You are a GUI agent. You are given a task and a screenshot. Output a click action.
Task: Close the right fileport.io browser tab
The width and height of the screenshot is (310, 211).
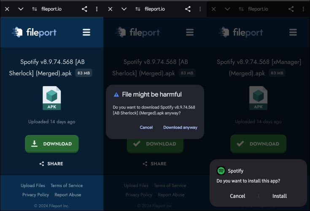pos(213,9)
